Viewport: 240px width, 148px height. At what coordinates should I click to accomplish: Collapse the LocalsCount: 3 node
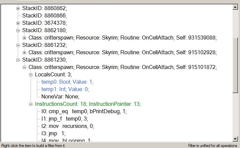31,75
